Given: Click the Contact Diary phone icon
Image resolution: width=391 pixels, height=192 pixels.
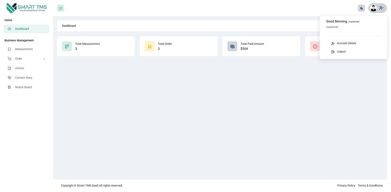Looking at the screenshot, I should point(9,78).
